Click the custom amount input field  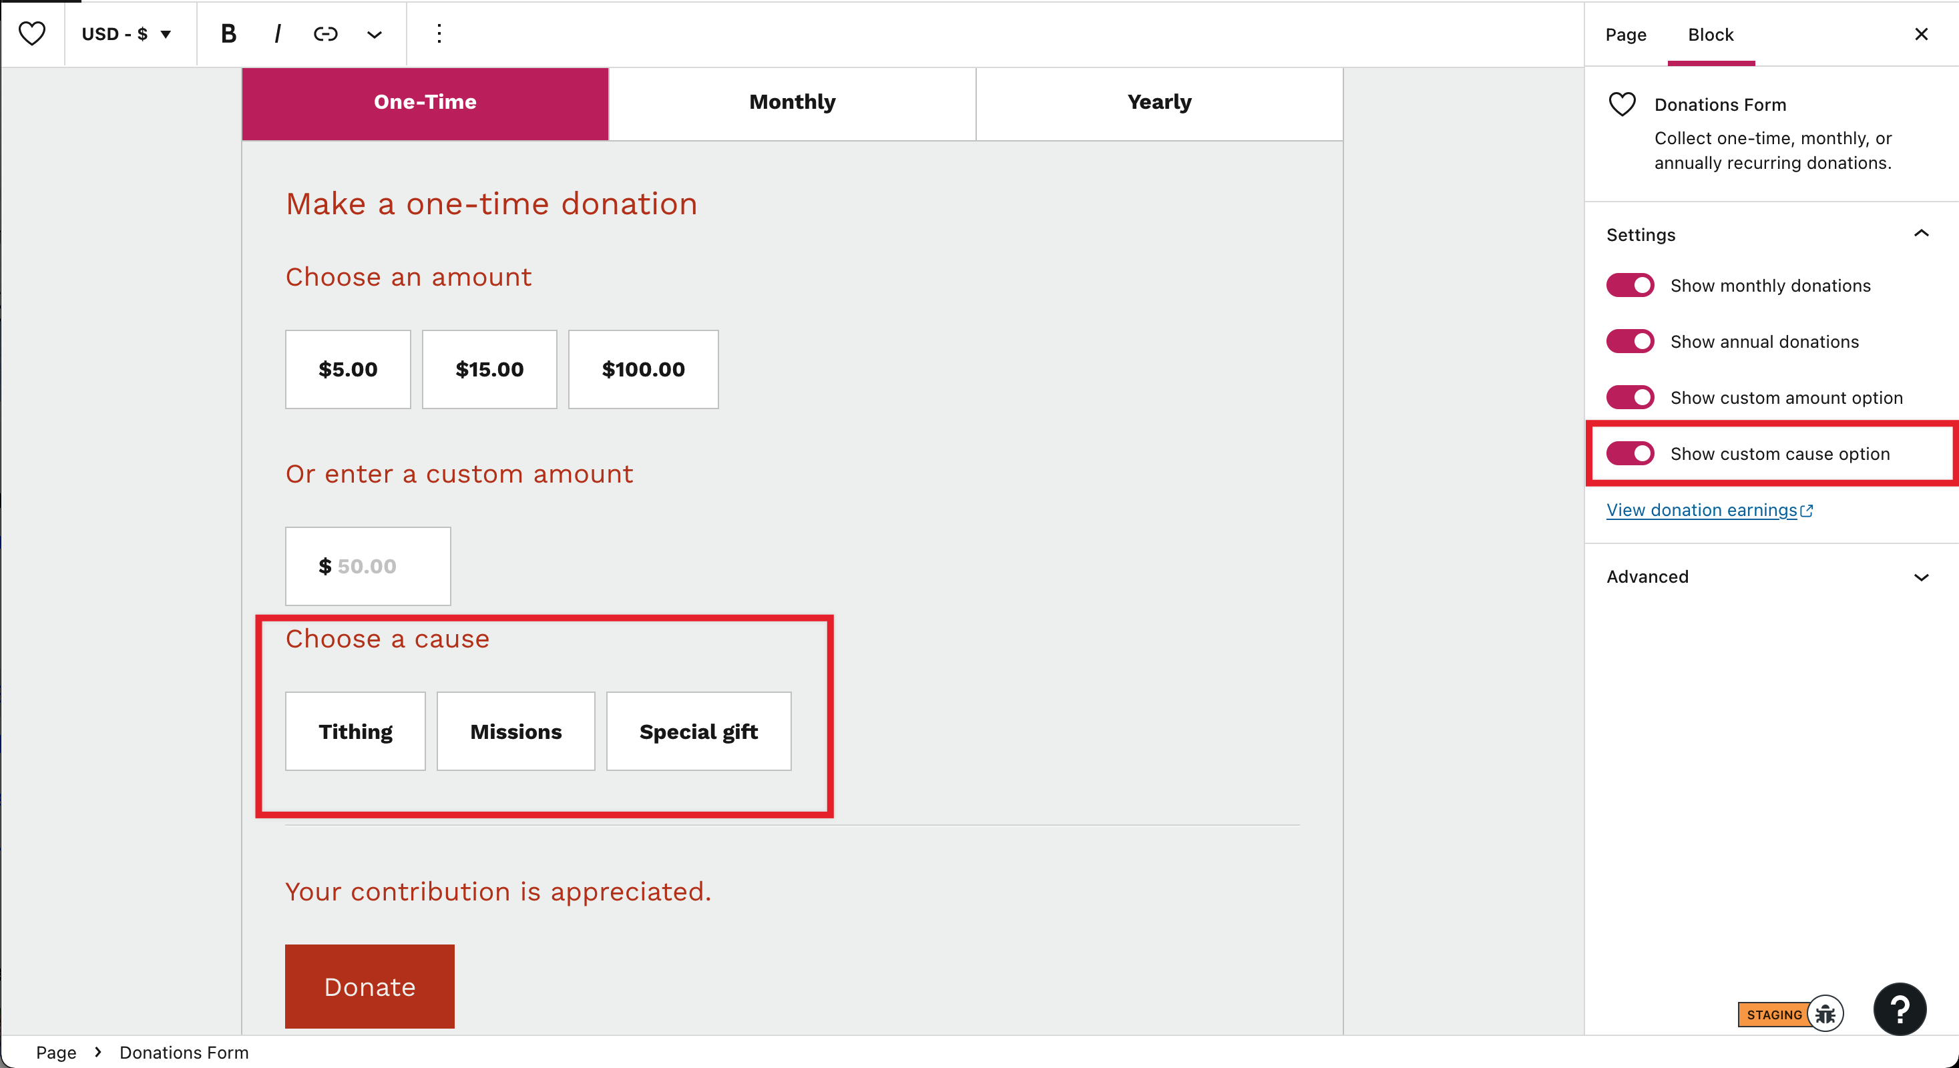pos(368,566)
